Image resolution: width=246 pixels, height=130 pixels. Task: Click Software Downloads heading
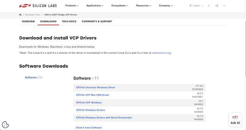(x=44, y=66)
